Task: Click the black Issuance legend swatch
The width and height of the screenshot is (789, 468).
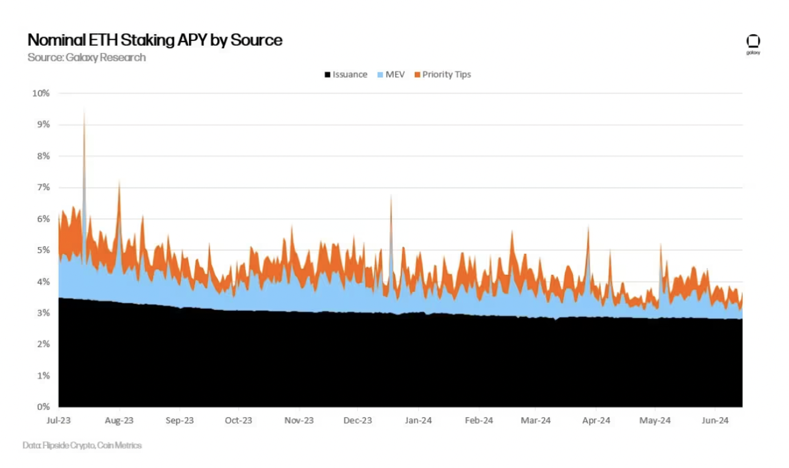Action: point(326,75)
